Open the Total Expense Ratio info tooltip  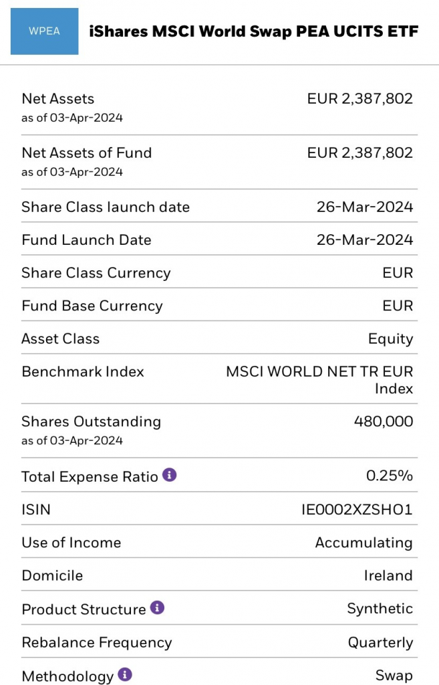tap(169, 476)
